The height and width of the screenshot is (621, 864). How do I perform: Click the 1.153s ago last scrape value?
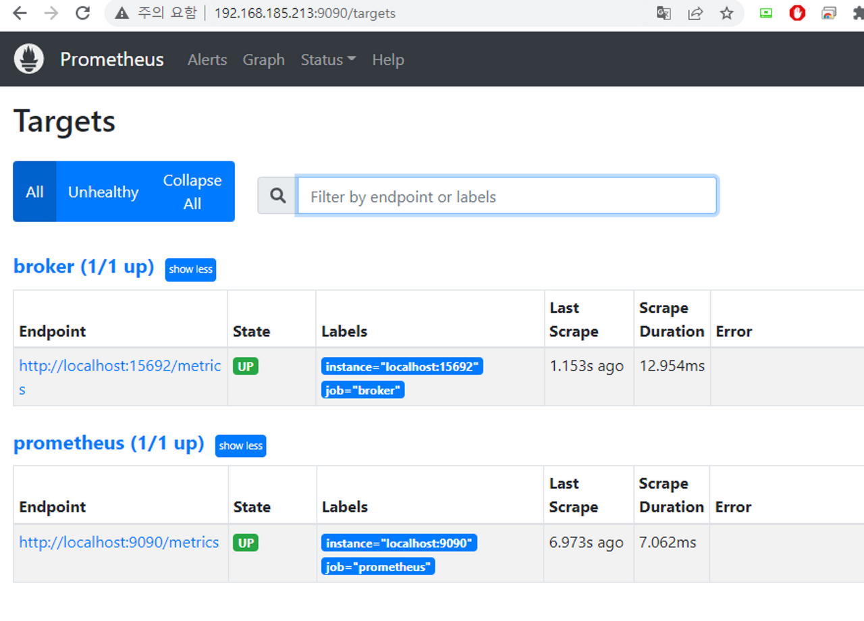(x=587, y=366)
